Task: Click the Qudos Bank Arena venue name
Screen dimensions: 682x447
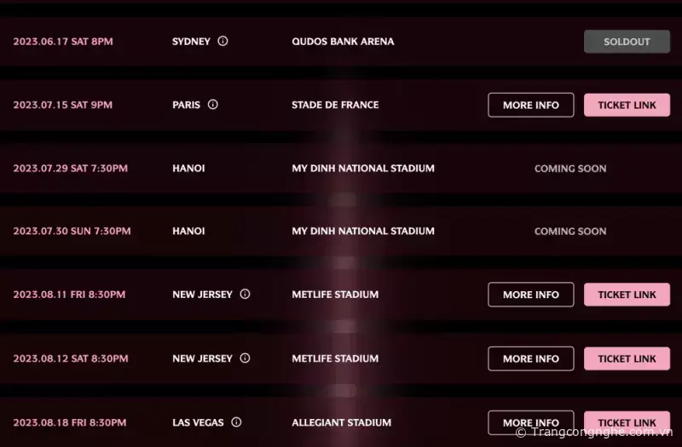Action: pos(343,42)
